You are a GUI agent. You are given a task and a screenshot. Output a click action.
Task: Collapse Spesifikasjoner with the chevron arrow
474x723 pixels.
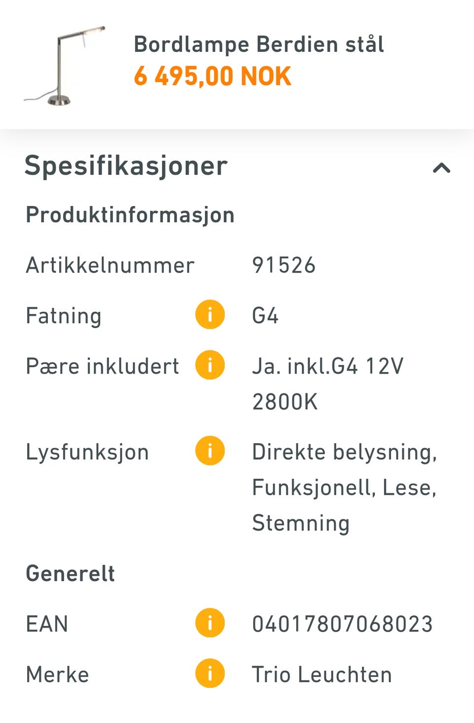point(441,168)
